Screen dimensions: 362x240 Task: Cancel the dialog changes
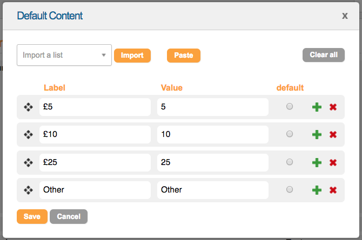(x=69, y=216)
